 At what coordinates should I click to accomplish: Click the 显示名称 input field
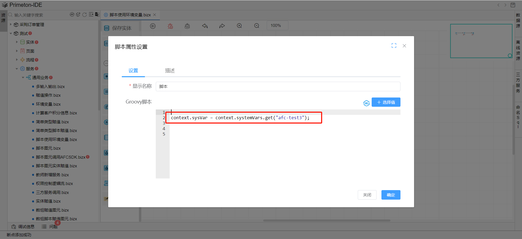pyautogui.click(x=278, y=86)
